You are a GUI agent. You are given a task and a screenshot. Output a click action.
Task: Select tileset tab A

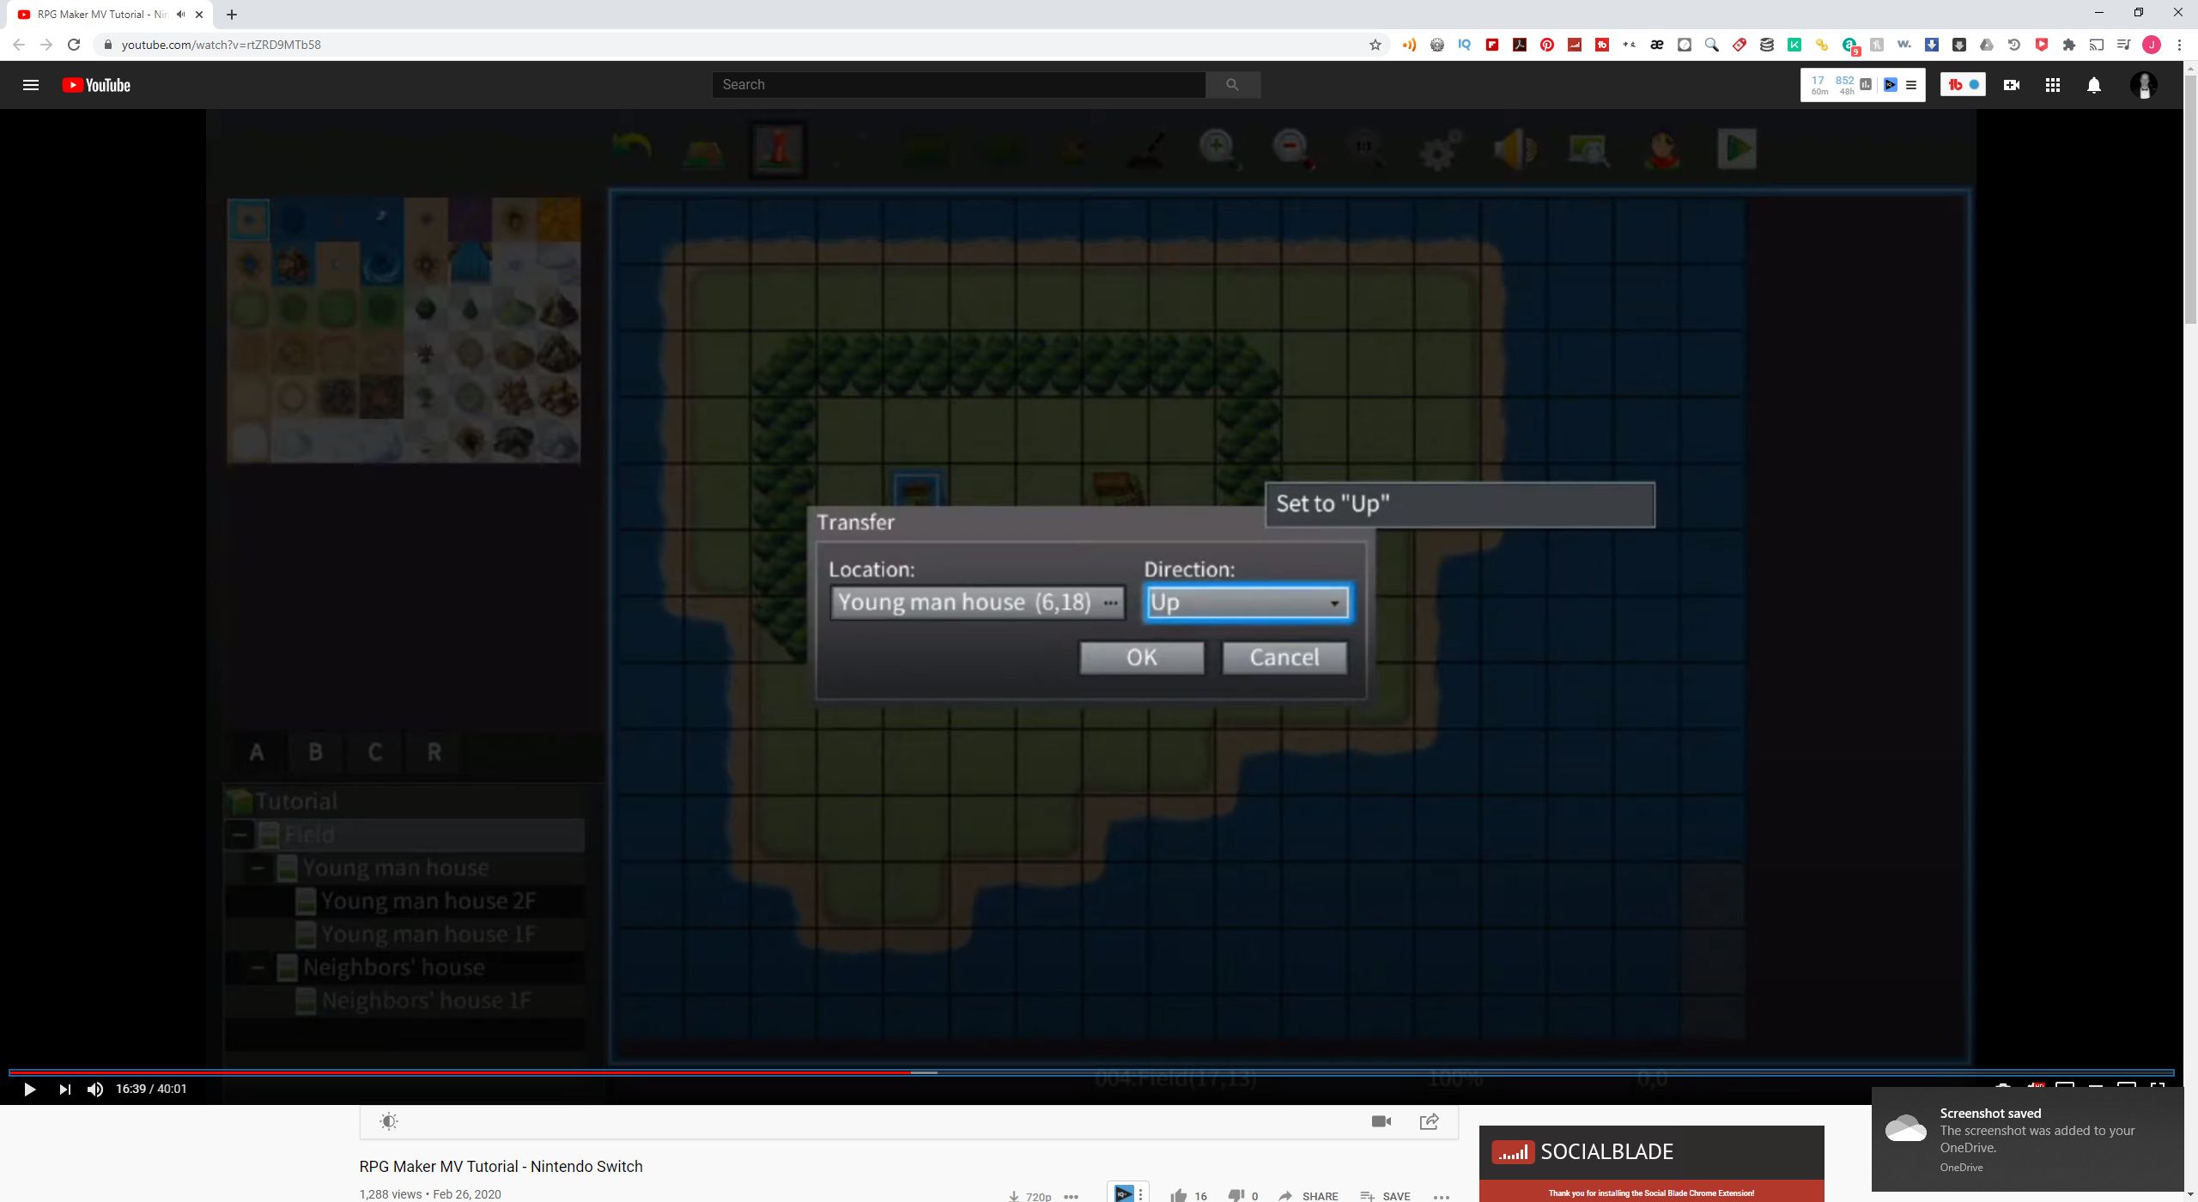coord(257,753)
